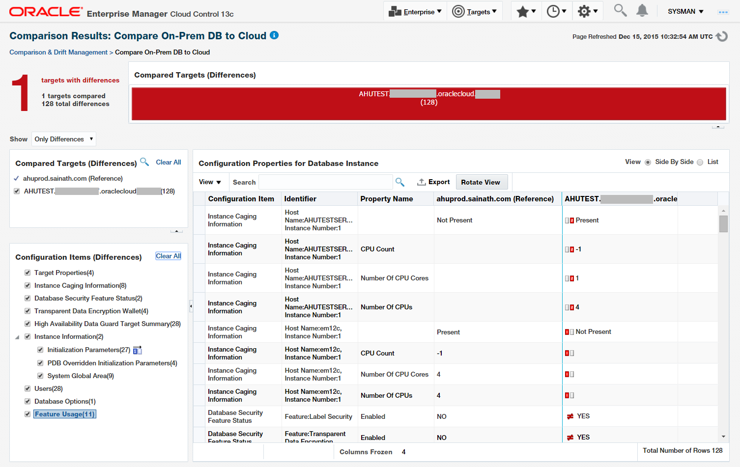The width and height of the screenshot is (740, 467).
Task: Open the Show Only Differences dropdown
Action: [64, 139]
